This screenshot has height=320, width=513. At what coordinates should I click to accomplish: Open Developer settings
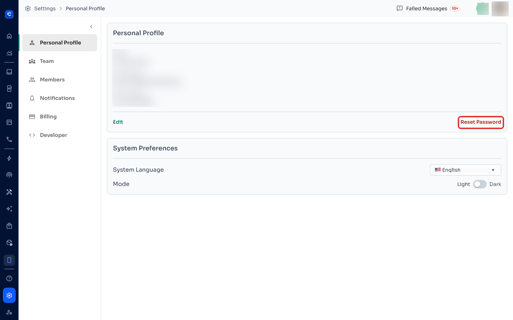(59, 135)
